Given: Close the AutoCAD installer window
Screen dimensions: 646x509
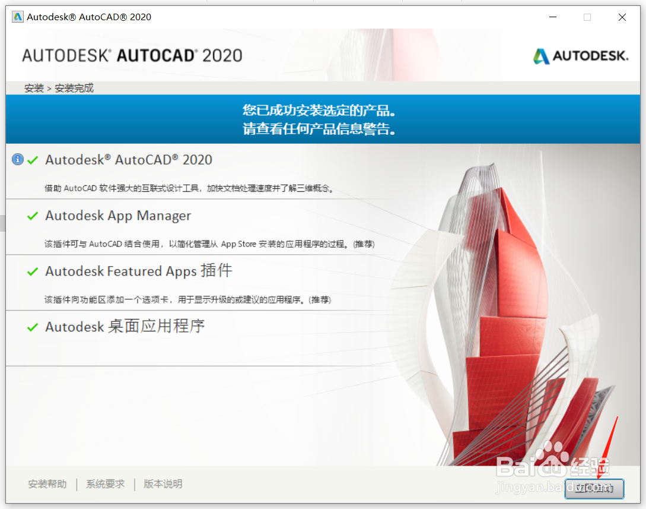Looking at the screenshot, I should click(622, 17).
